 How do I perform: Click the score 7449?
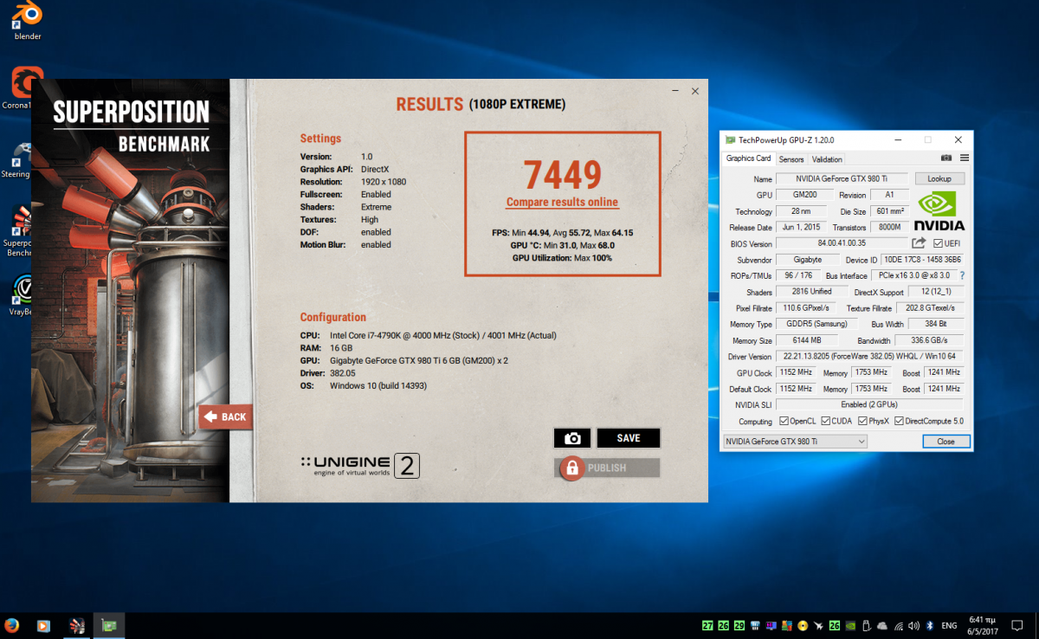[x=562, y=174]
